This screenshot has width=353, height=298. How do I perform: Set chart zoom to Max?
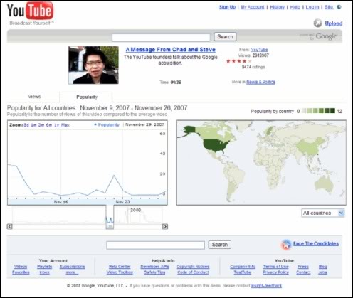[65, 125]
